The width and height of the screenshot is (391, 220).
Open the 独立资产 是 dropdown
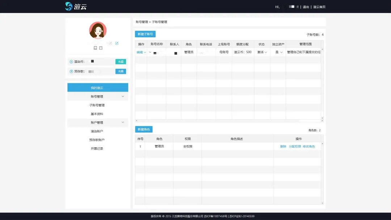279,52
